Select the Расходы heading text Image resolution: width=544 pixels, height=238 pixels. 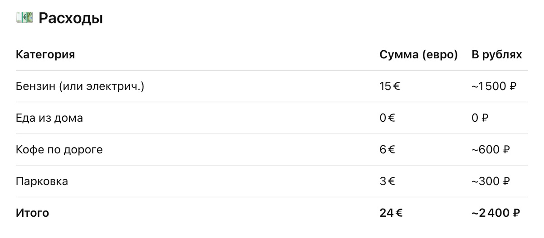click(x=71, y=19)
